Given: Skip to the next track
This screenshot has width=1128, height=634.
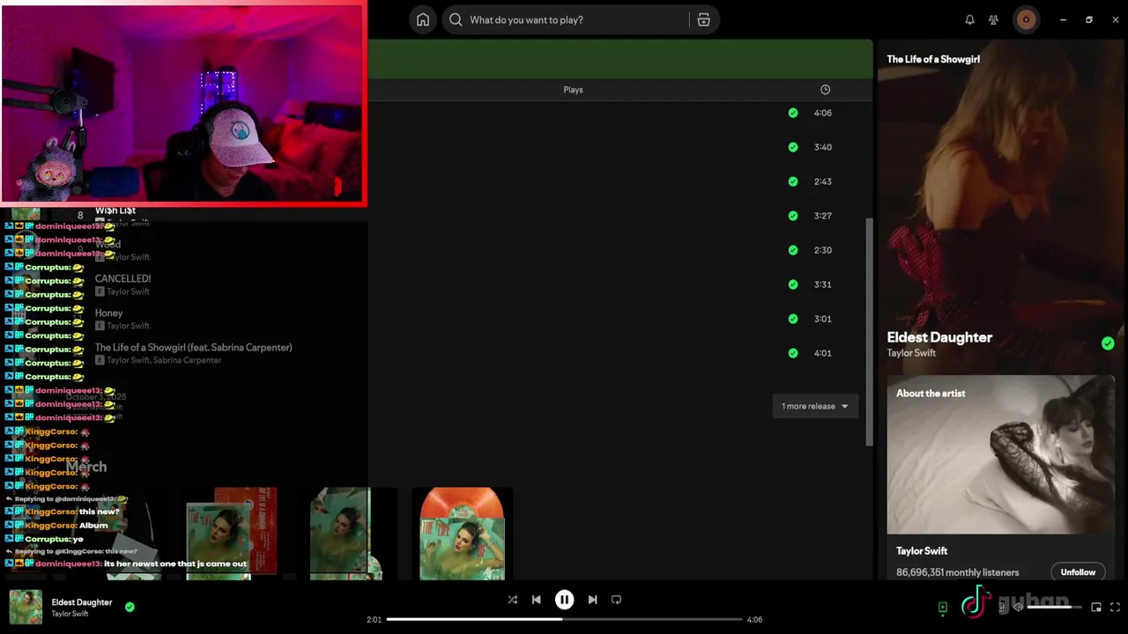Looking at the screenshot, I should point(592,600).
